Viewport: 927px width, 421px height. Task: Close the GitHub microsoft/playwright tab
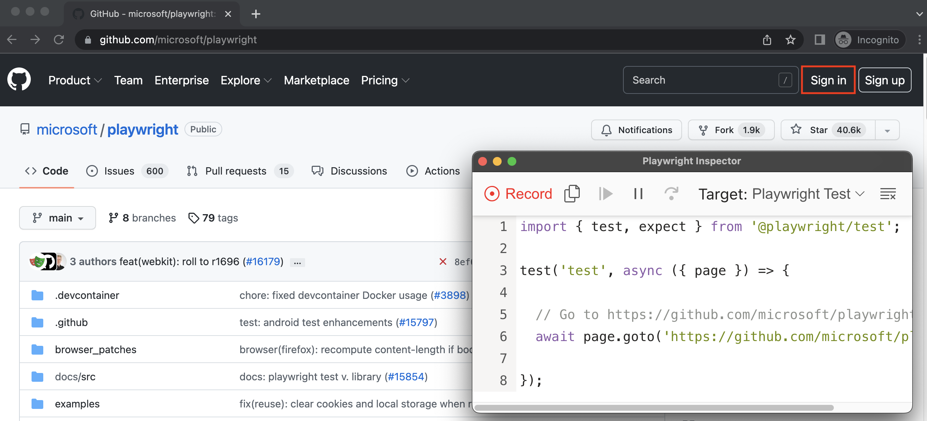(228, 14)
